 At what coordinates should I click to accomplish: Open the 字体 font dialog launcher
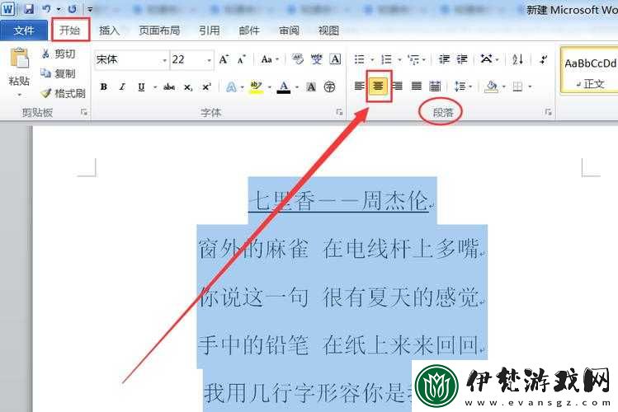pyautogui.click(x=339, y=113)
